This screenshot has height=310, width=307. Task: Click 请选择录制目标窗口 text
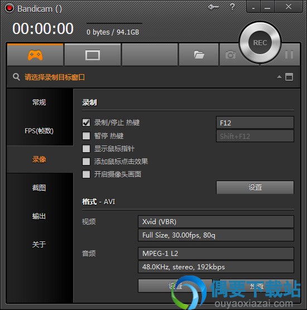[x=55, y=77]
